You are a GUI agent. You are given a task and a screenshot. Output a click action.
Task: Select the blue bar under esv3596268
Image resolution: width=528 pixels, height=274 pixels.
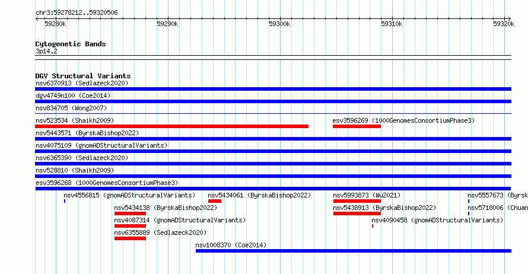coord(273,189)
